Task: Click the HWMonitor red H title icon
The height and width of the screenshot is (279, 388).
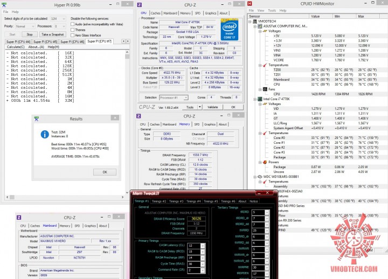Action: click(x=250, y=3)
